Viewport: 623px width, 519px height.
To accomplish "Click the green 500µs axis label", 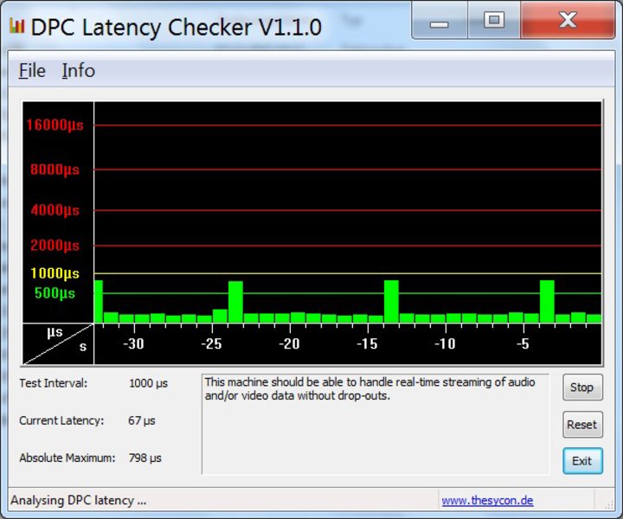I will [55, 293].
